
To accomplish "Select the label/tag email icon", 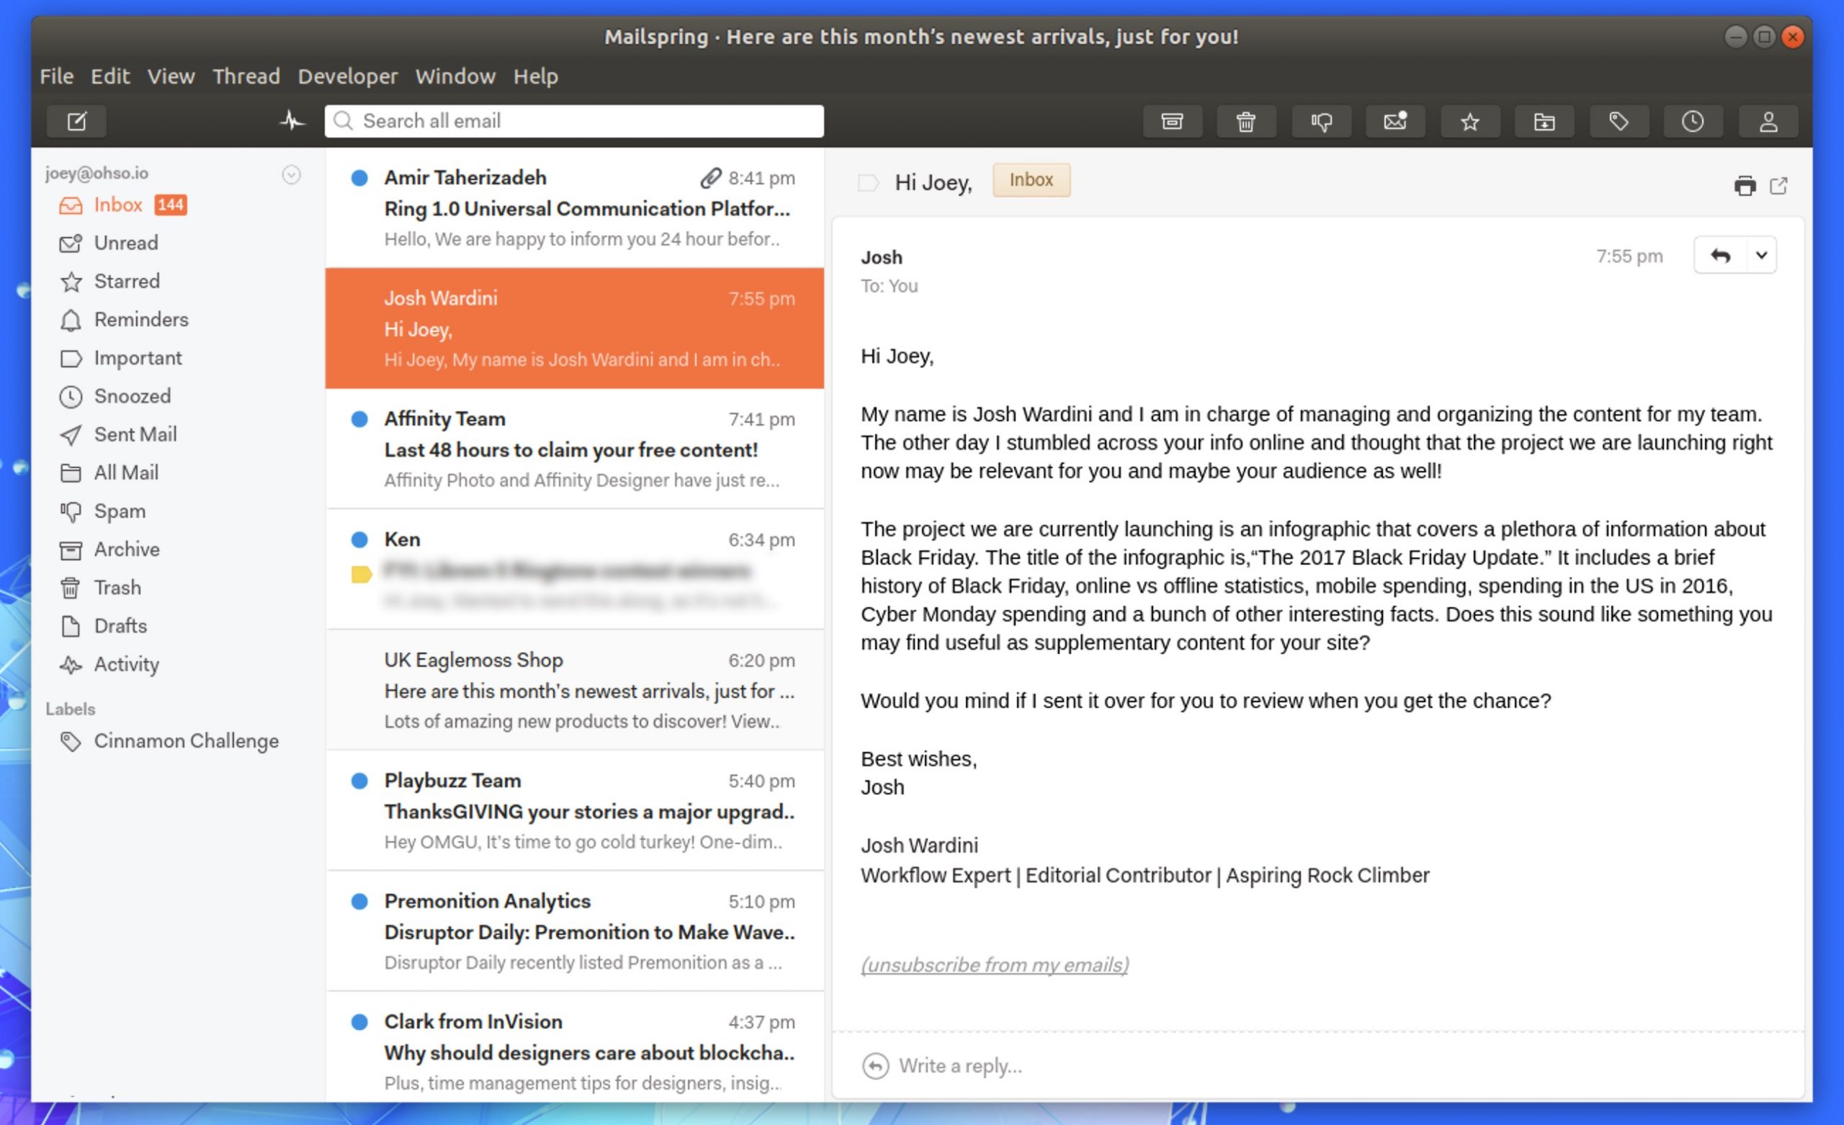I will (1619, 120).
